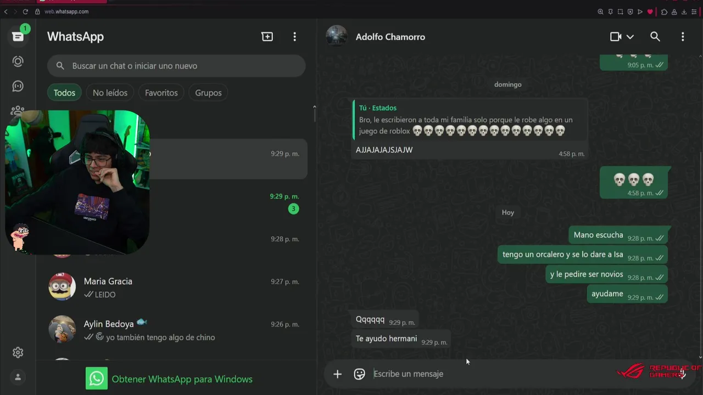Screen dimensions: 703x395
Task: Start a video call with Adolfo Chamorro
Action: (x=616, y=37)
